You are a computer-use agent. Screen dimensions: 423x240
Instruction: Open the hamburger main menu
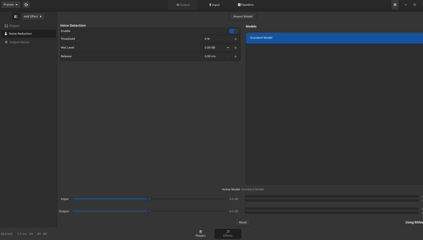[395, 5]
